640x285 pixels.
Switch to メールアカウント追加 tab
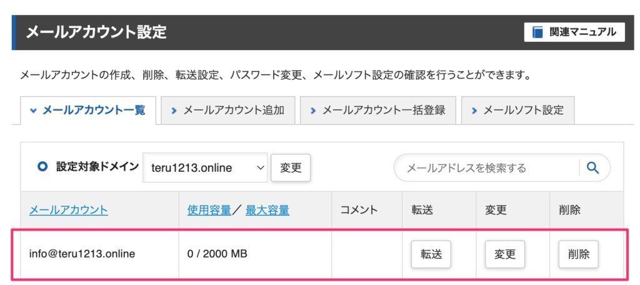coord(227,110)
